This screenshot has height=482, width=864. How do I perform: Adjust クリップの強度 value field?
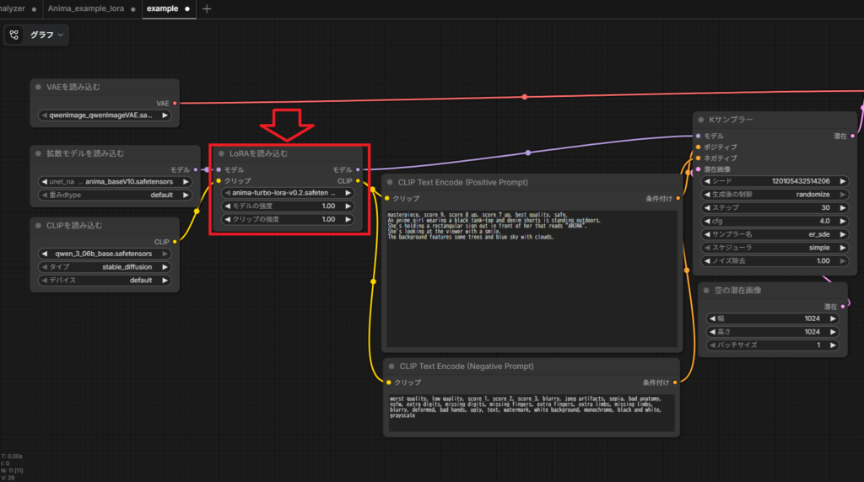pyautogui.click(x=288, y=219)
